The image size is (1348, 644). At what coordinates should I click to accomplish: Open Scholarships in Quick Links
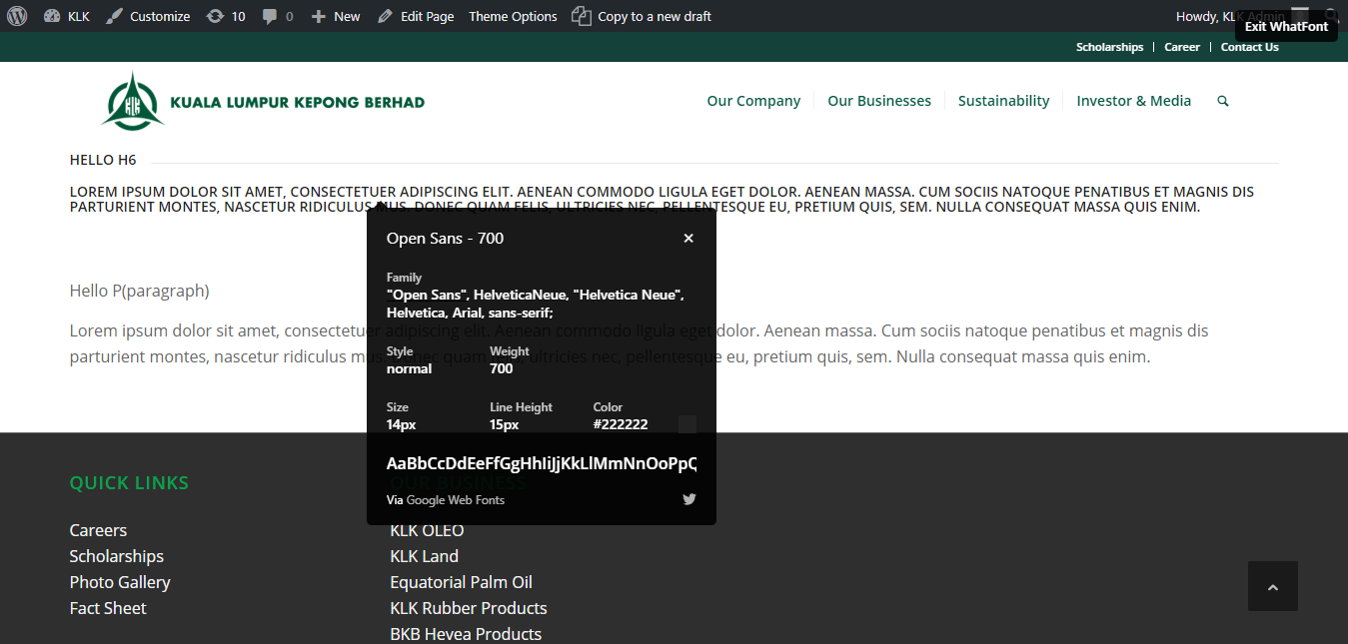point(117,556)
